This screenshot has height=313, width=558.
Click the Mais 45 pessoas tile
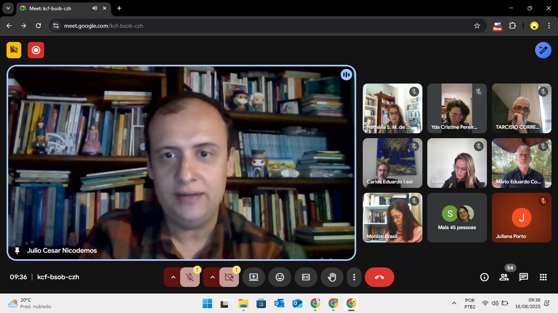click(457, 218)
